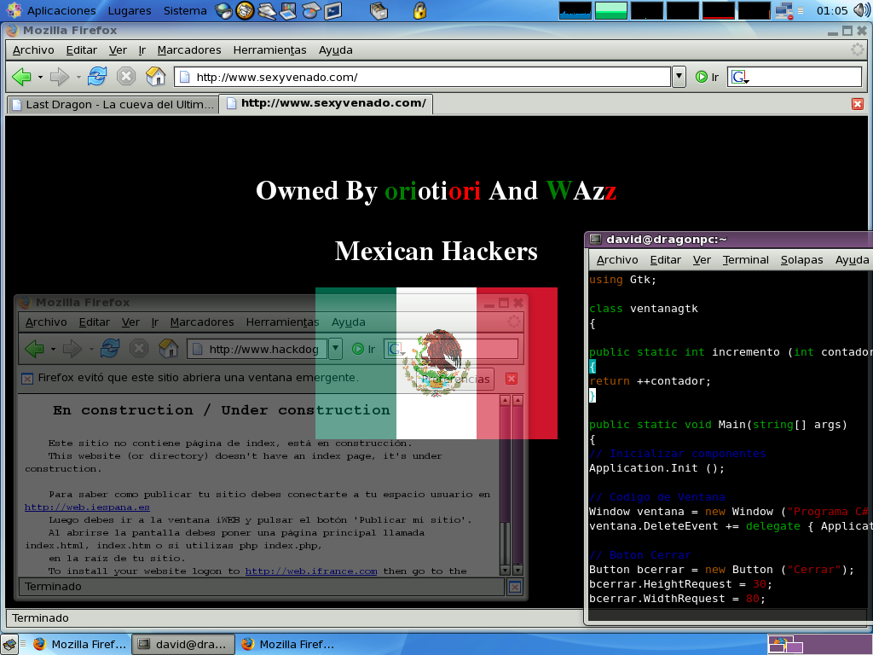
Task: Open URL dropdown in the hackdog Firefox window
Action: click(335, 349)
